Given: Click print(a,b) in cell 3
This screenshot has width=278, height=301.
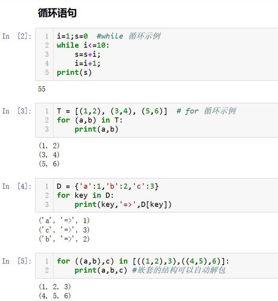Looking at the screenshot, I should pyautogui.click(x=96, y=129).
